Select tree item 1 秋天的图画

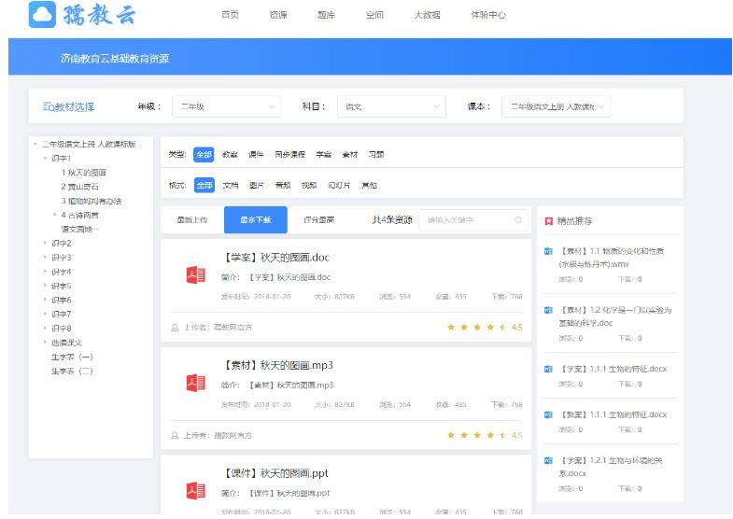pyautogui.click(x=84, y=173)
